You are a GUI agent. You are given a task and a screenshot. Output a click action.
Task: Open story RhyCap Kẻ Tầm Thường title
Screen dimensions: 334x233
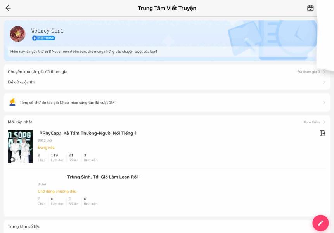pyautogui.click(x=87, y=133)
